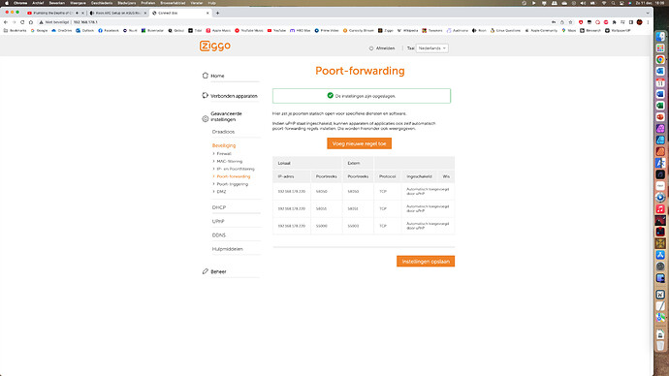Viewport: 669px width, 376px height.
Task: Open the Weergave menu in menu bar
Action: (x=79, y=3)
